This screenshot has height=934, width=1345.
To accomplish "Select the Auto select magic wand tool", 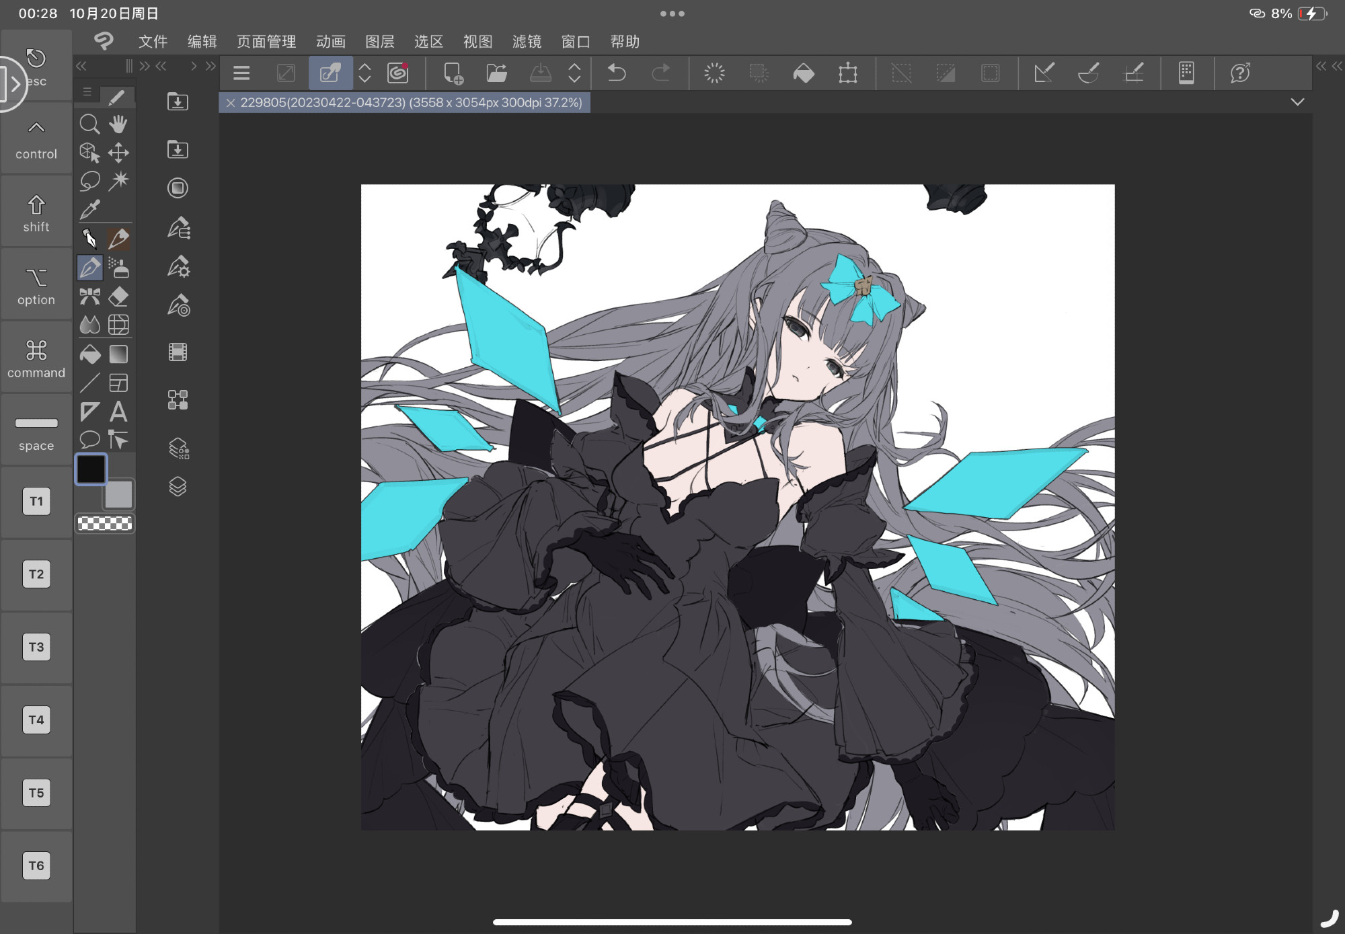I will [118, 181].
